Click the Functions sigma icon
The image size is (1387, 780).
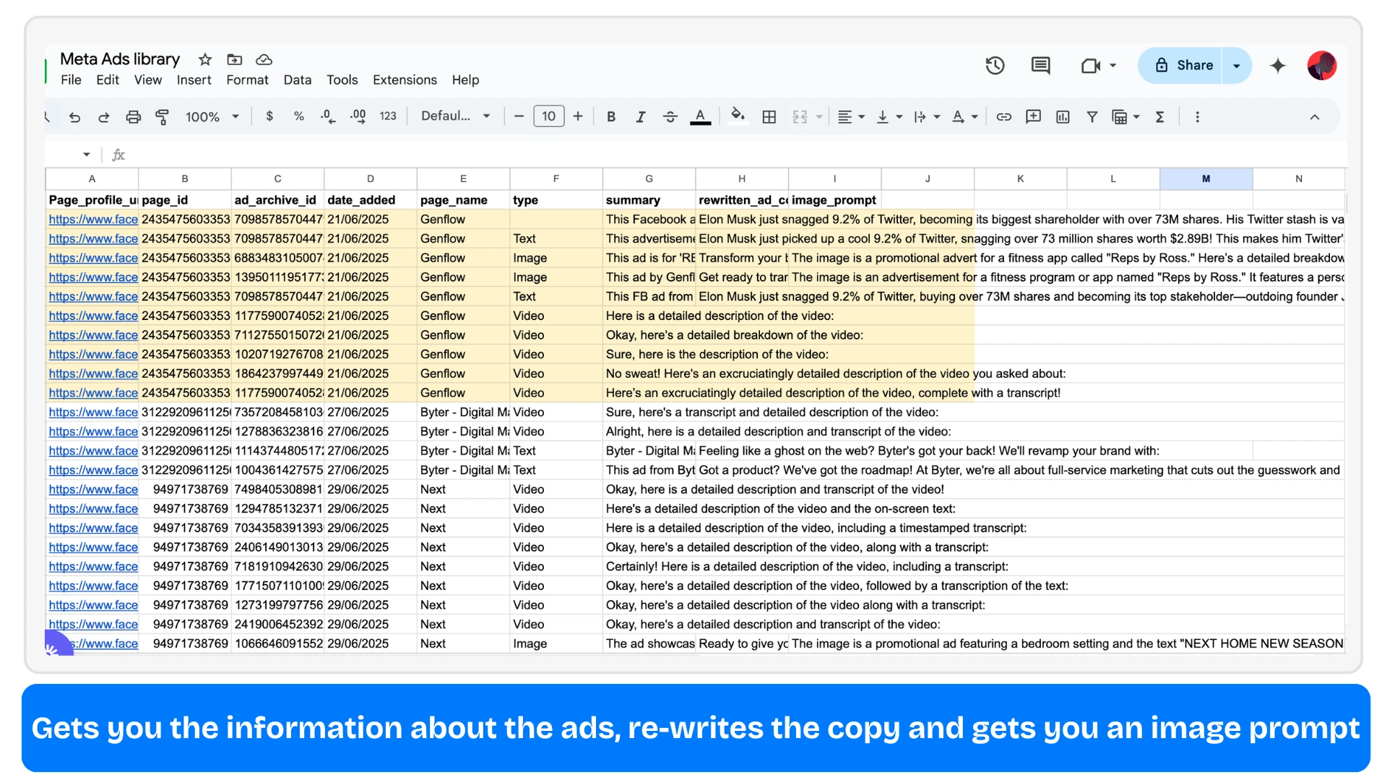pyautogui.click(x=1159, y=117)
